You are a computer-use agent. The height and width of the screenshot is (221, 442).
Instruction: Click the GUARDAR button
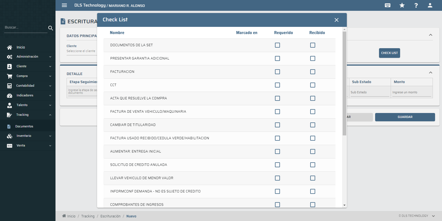click(x=405, y=117)
